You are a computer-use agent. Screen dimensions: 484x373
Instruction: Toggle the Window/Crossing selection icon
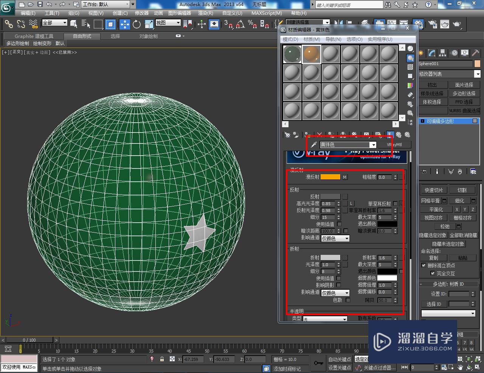[x=110, y=25]
